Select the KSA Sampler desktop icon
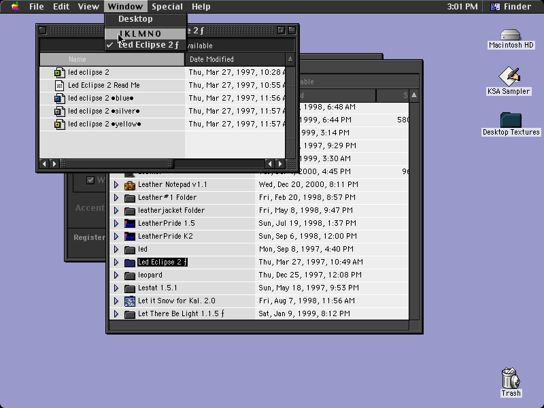 tap(509, 76)
